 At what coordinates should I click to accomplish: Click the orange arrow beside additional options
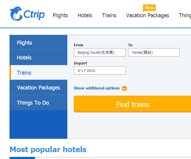[124, 88]
